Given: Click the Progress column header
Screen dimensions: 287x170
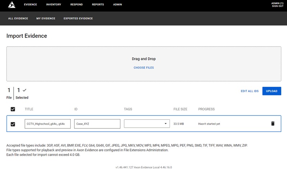Looking at the screenshot, I should [x=206, y=109].
